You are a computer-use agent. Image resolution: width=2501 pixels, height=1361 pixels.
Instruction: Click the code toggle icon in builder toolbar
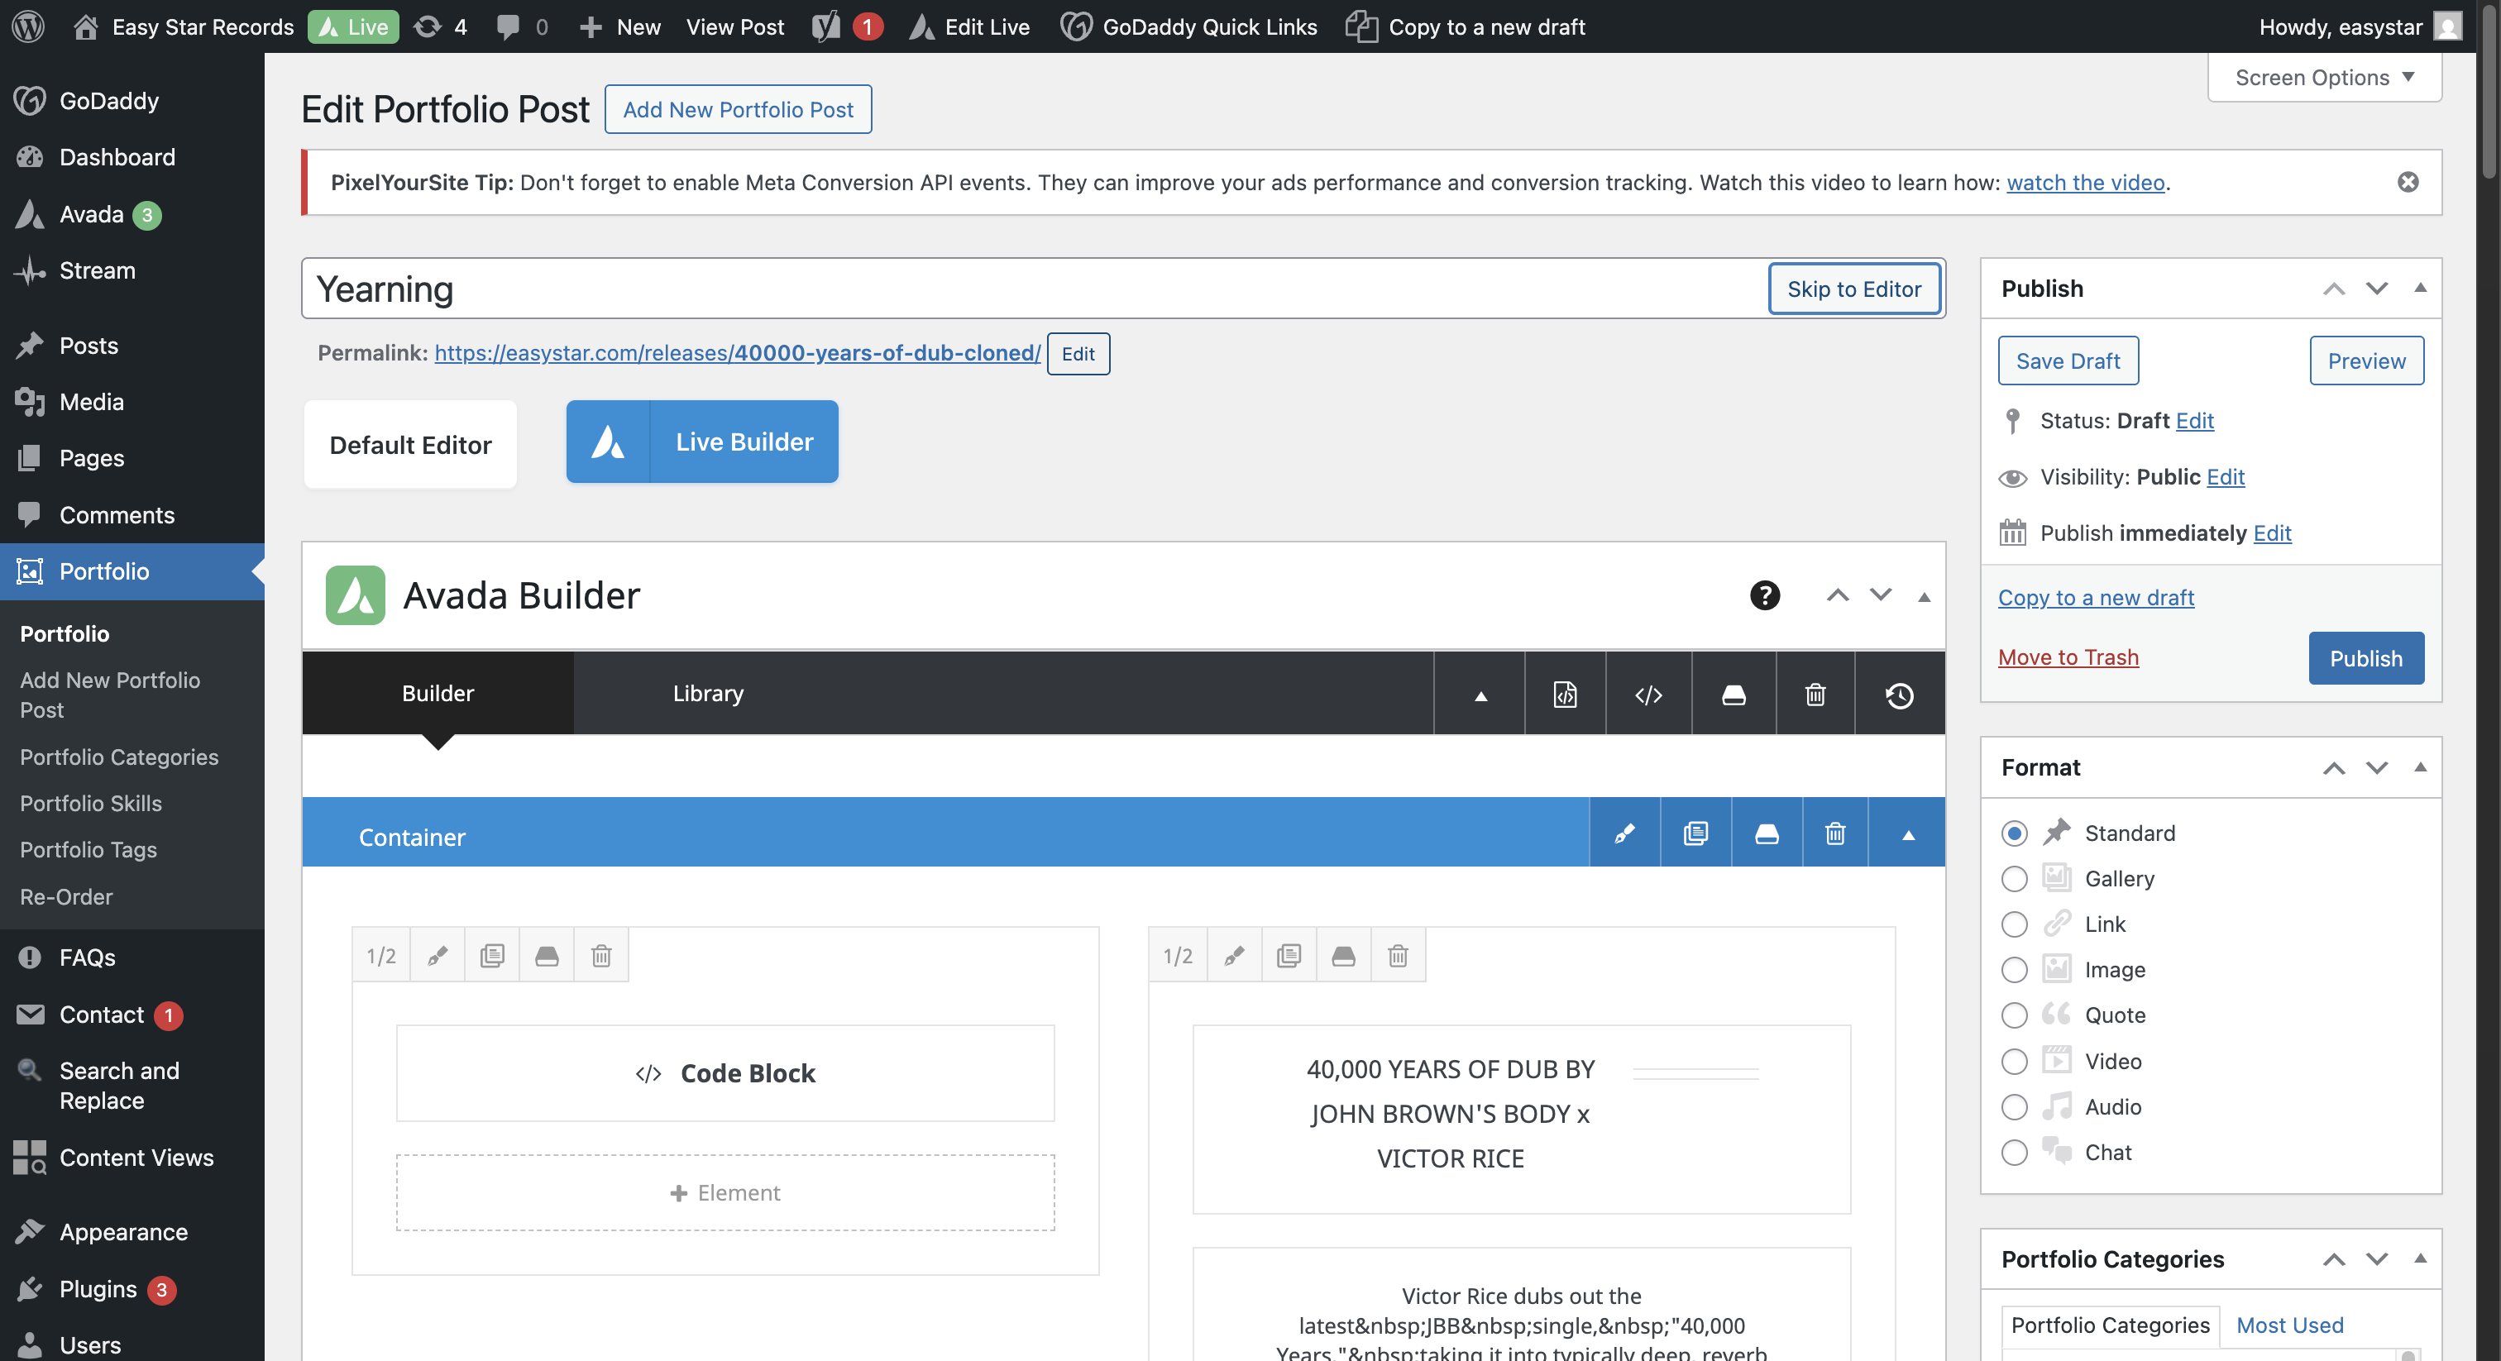[x=1647, y=695]
